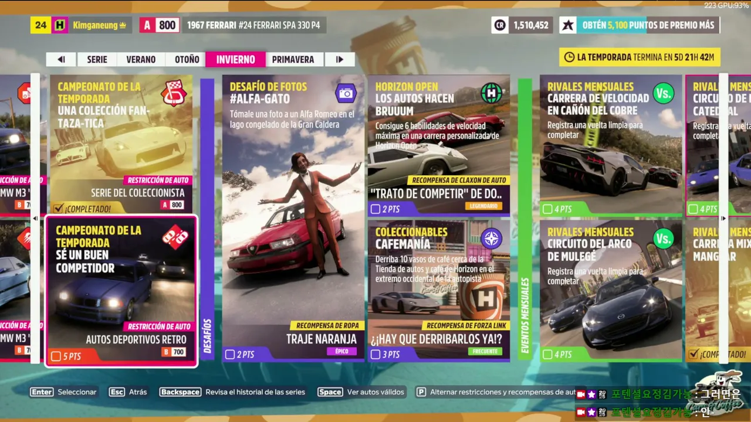This screenshot has height=422, width=751.
Task: Click the vertical DESAFÍOS section label
Action: pos(208,336)
